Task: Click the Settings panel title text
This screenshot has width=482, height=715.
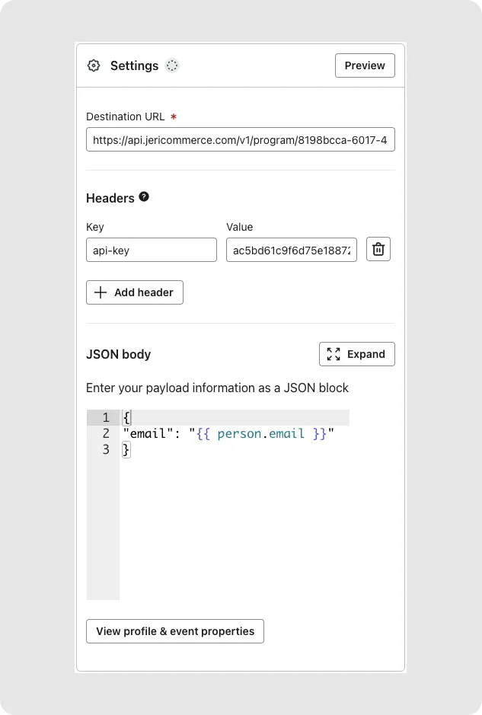Action: (134, 65)
